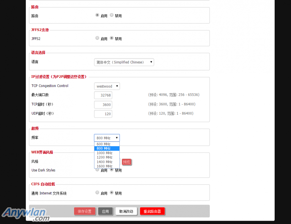The height and width of the screenshot is (224, 291).
Task: Click the 应用 apply button
Action: [x=105, y=211]
